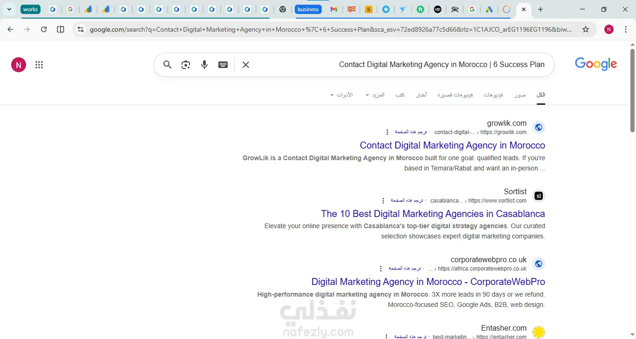This screenshot has height=339, width=636.
Task: Click the magnifier search icon in search box
Action: pos(168,65)
